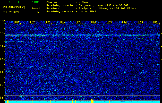The height and width of the screenshot is (103, 162).
Task: Click the Observer label
Action: [53, 2]
